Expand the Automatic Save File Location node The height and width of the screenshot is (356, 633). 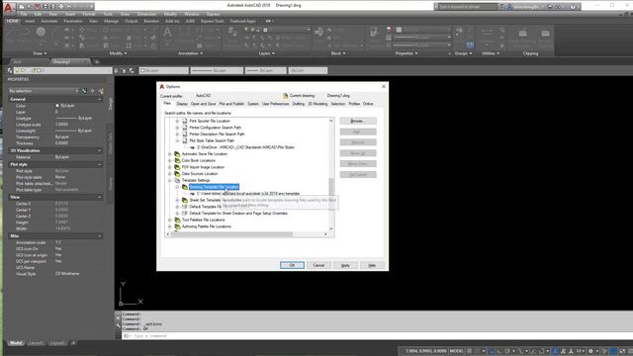click(x=170, y=154)
